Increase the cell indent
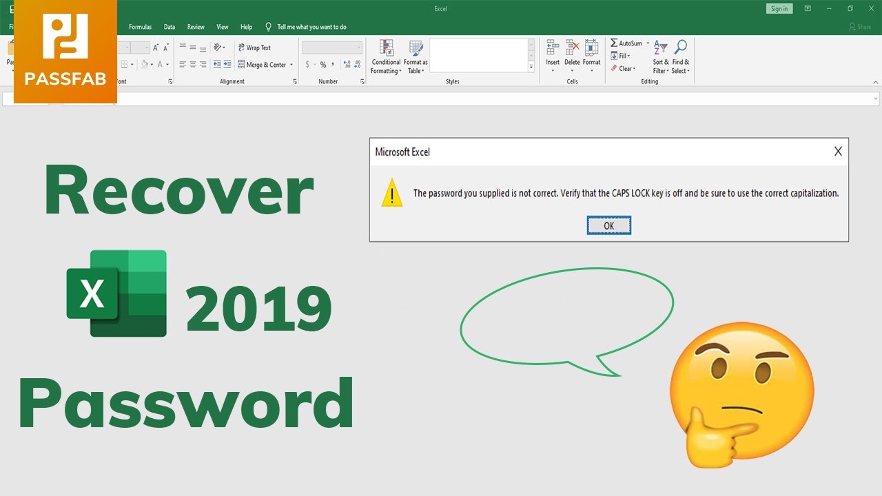 point(227,64)
